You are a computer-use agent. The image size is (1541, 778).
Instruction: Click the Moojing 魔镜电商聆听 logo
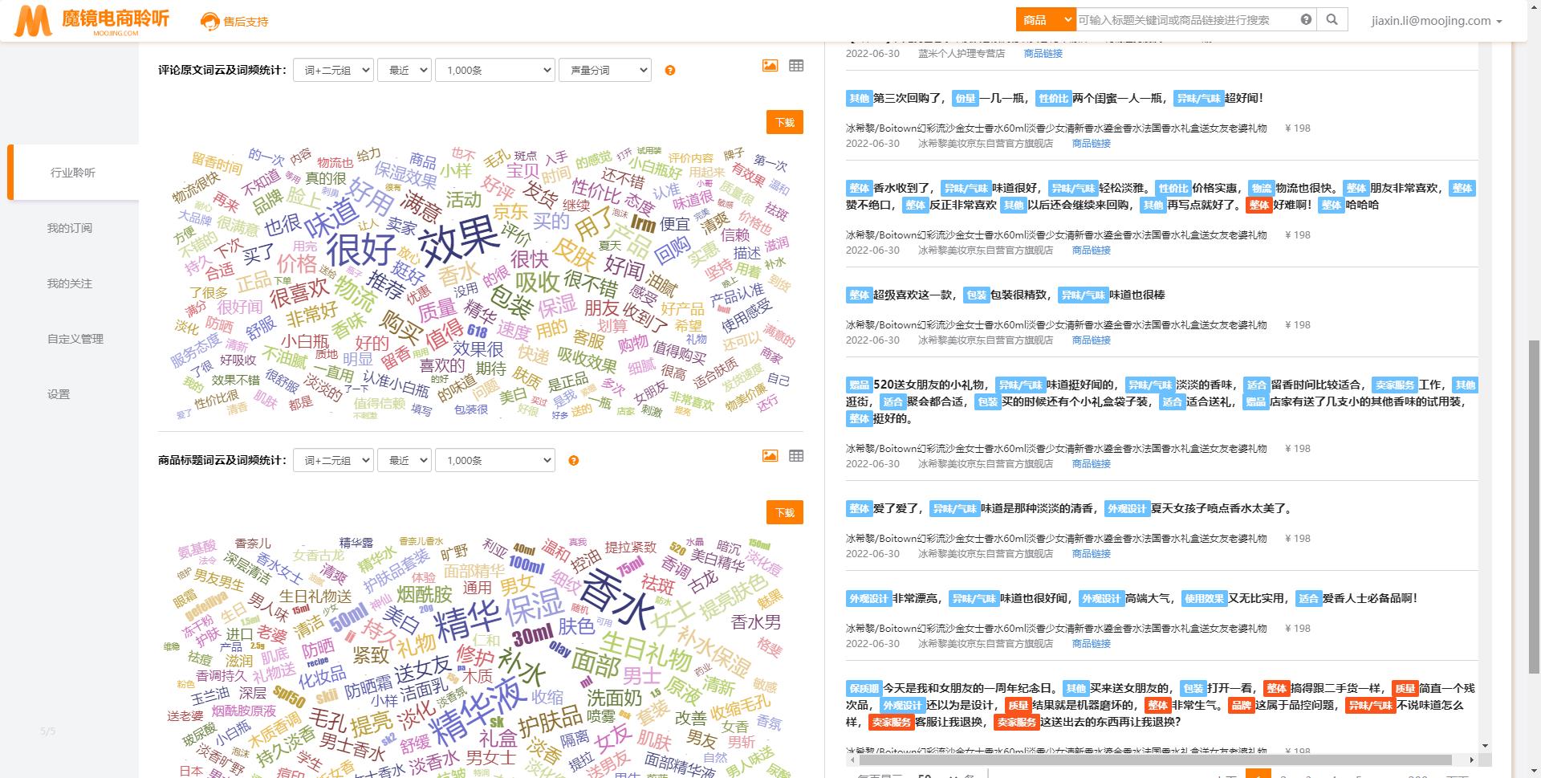91,21
